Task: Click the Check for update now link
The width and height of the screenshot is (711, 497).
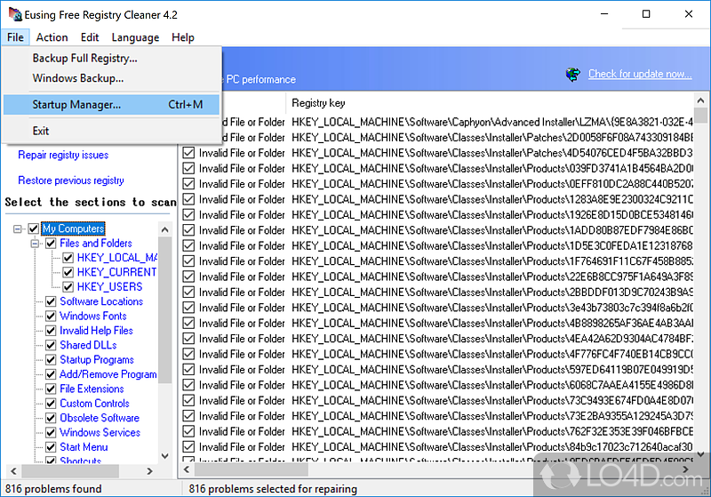Action: (639, 74)
